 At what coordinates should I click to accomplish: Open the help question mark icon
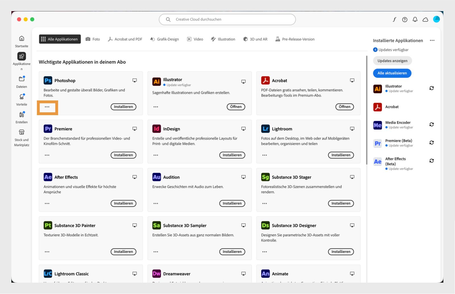pyautogui.click(x=405, y=19)
